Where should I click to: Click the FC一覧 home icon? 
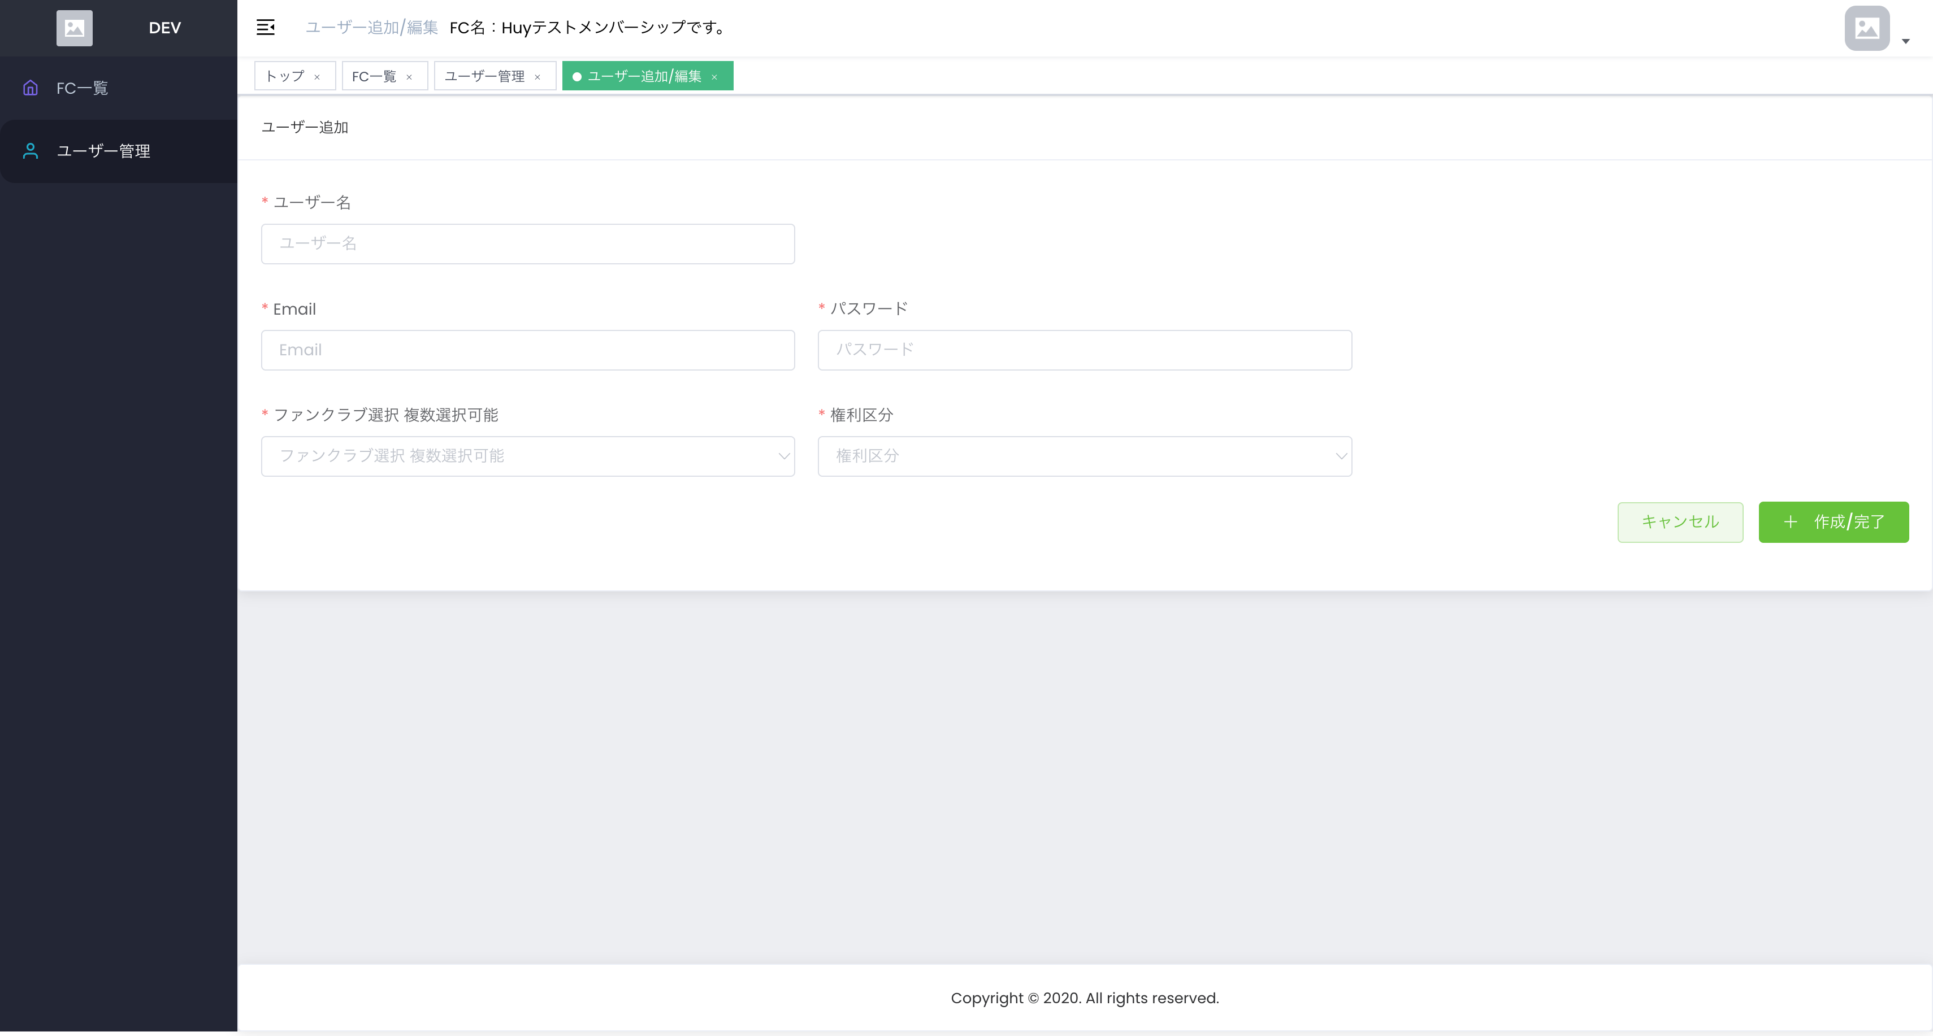[30, 88]
